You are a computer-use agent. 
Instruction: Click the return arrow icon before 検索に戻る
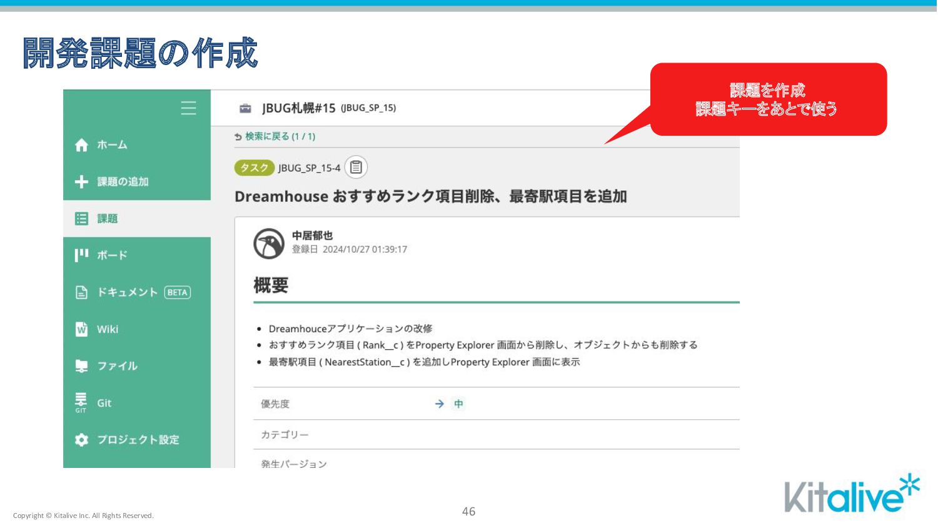click(x=238, y=137)
